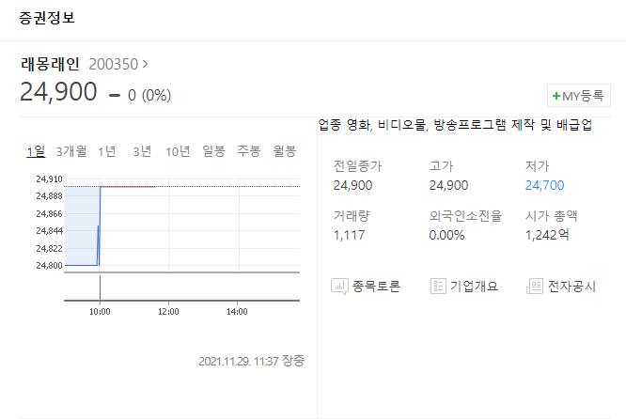Open the 종목토론 link text
The width and height of the screenshot is (626, 419).
pyautogui.click(x=376, y=287)
